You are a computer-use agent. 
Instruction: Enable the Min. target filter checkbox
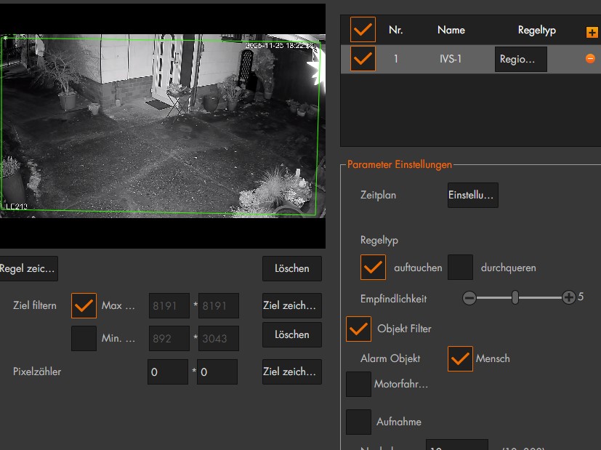coord(84,338)
